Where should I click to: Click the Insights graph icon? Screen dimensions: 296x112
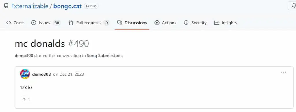(x=217, y=23)
